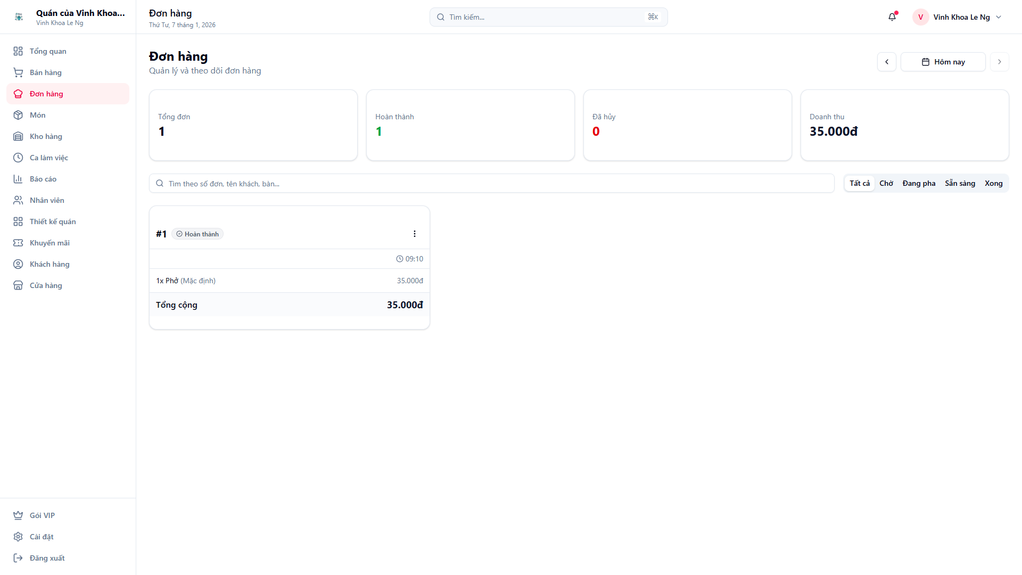This screenshot has width=1022, height=575.
Task: Open the Hôm nay date picker
Action: tap(943, 62)
